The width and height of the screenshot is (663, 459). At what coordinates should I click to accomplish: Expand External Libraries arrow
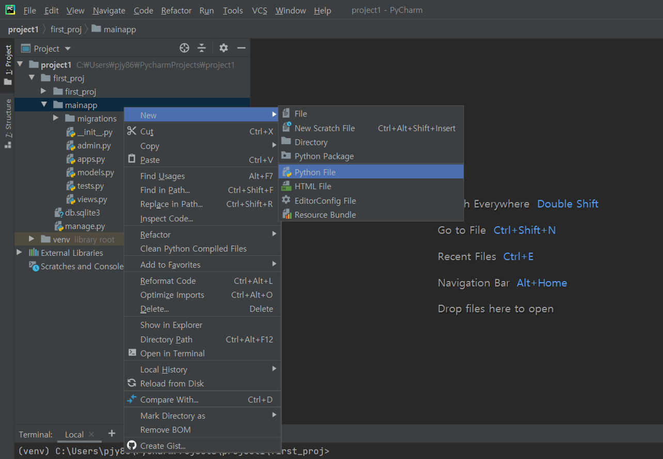[x=19, y=252]
